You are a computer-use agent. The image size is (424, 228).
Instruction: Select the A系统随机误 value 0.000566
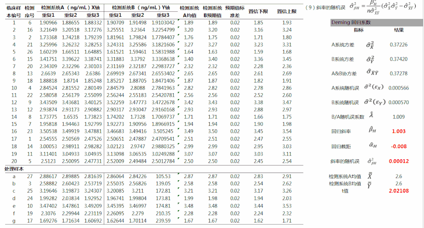pyautogui.click(x=398, y=88)
